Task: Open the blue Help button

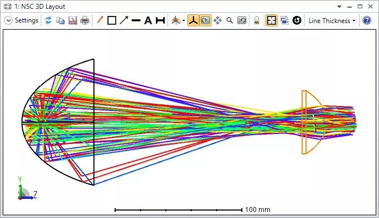Action: tap(367, 20)
